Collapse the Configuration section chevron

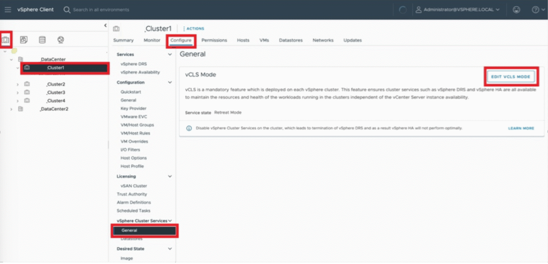coord(170,82)
